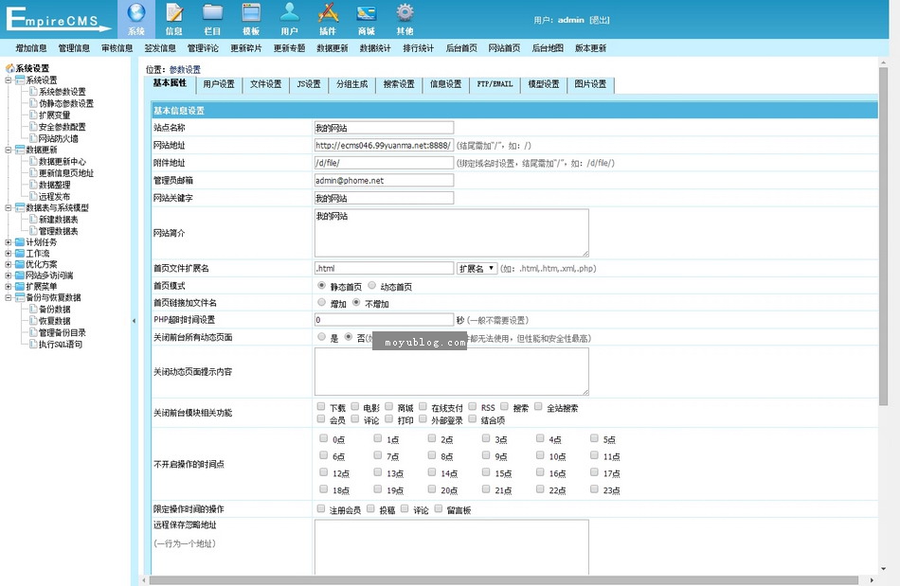Check the 全站搜索 module checkbox
The height and width of the screenshot is (586, 900).
[538, 406]
